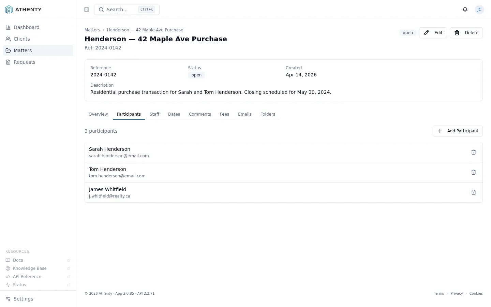
Task: Click the '3 participants' count text
Action: tap(101, 131)
